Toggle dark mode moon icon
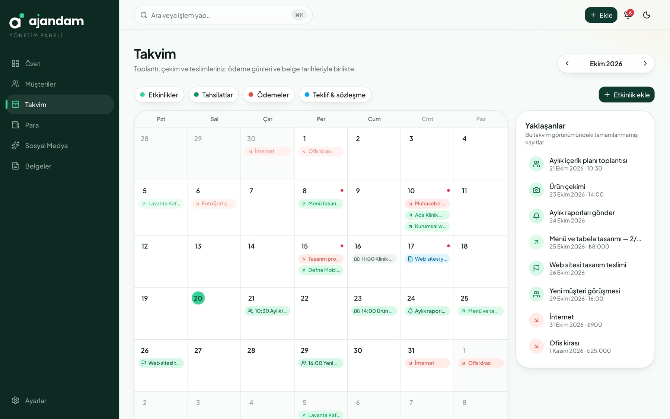This screenshot has width=670, height=419. pos(647,15)
